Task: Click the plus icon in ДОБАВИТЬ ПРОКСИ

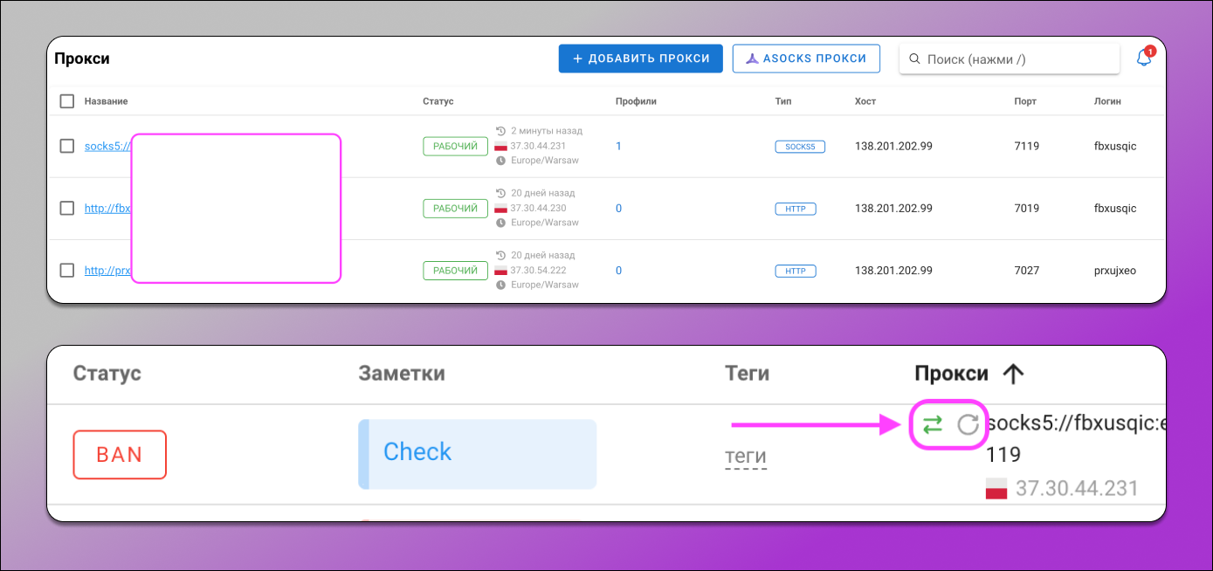Action: point(576,58)
